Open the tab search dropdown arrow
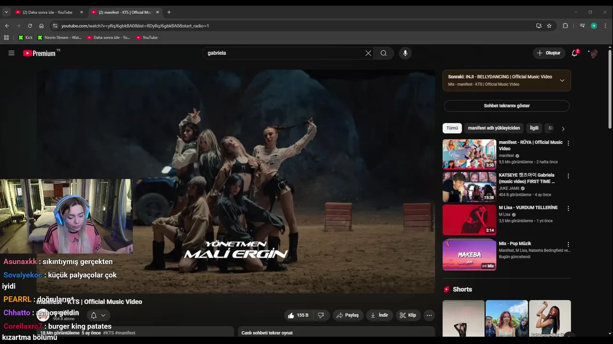Screen dimensions: 613x344 click(x=6, y=12)
